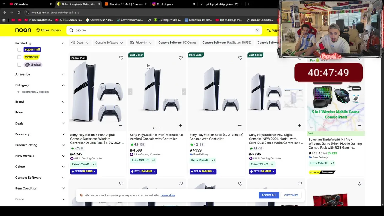Wishlist the PS5 Pro UAE Version

[x=240, y=58]
